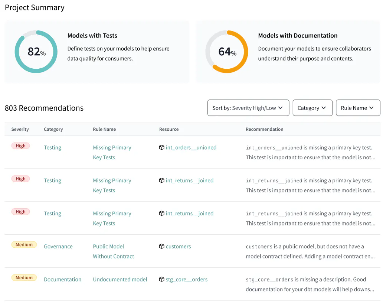Click the 64% Models with Documentation donut chart

227,52
